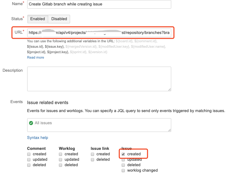Uncheck the Issue created checkbox

[124, 154]
